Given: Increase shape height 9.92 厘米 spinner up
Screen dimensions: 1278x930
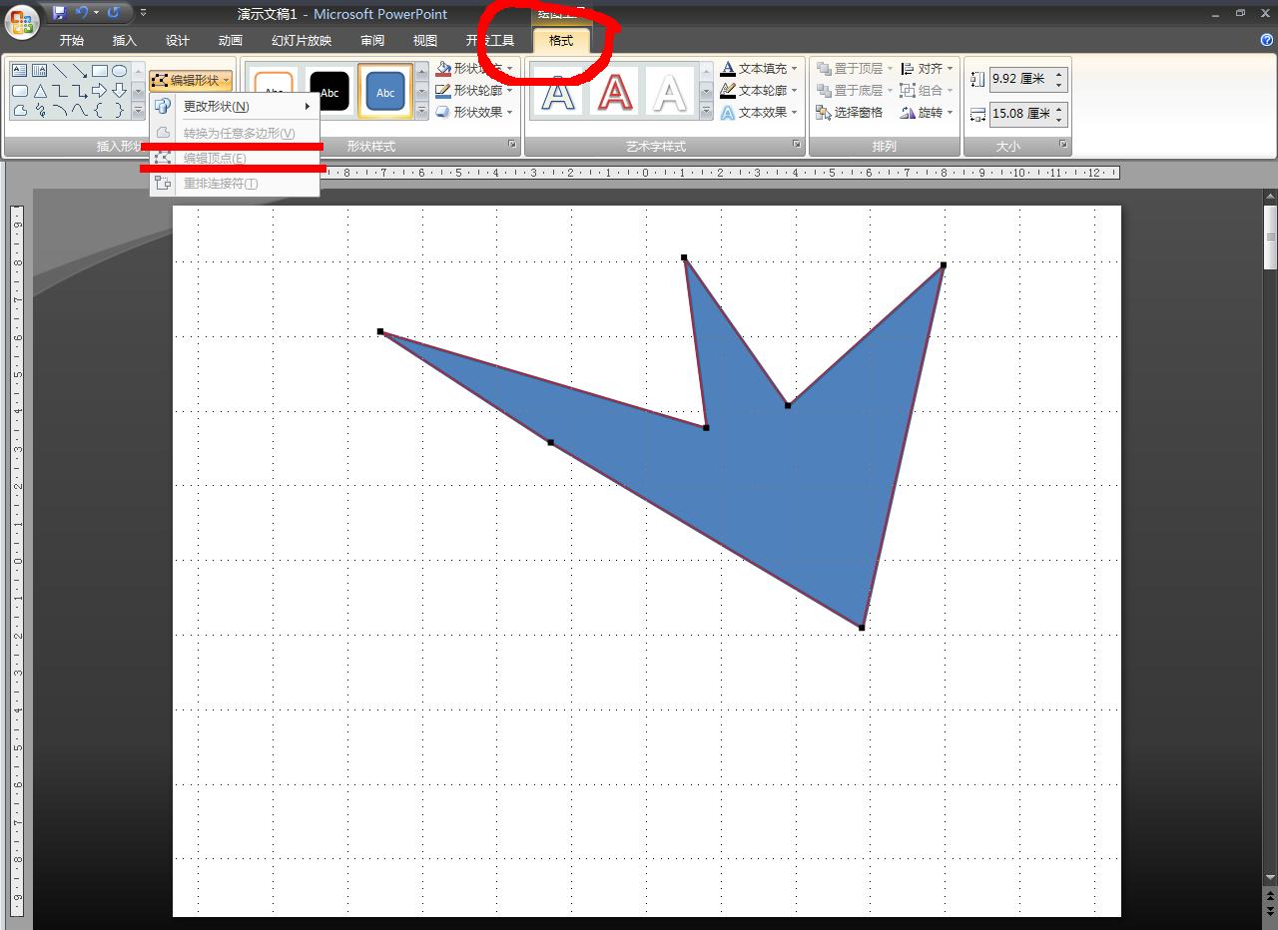Looking at the screenshot, I should 1059,75.
